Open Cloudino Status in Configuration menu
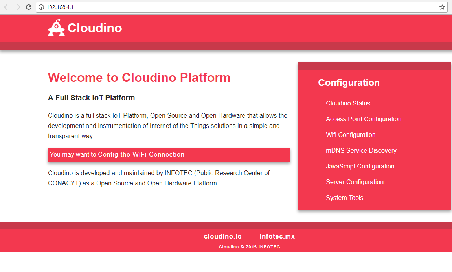 click(x=348, y=103)
